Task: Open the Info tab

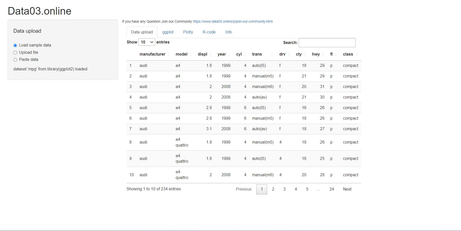Action: pos(229,32)
